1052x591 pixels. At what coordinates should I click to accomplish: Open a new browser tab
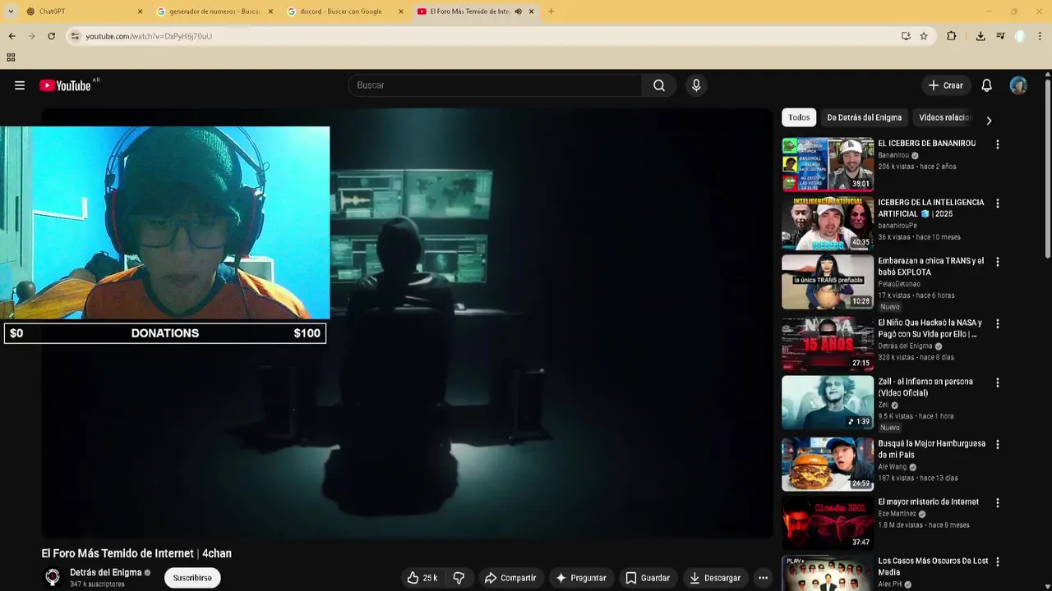tap(551, 11)
